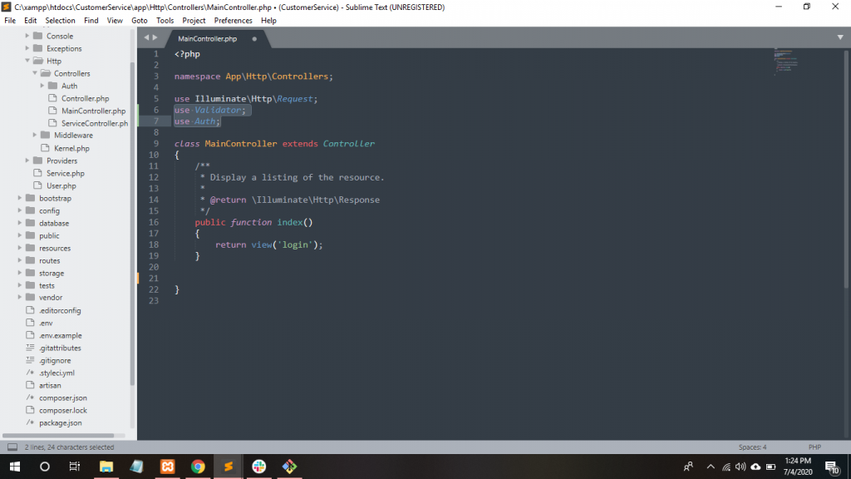851x479 pixels.
Task: Open XAMPP from the taskbar
Action: (x=167, y=467)
